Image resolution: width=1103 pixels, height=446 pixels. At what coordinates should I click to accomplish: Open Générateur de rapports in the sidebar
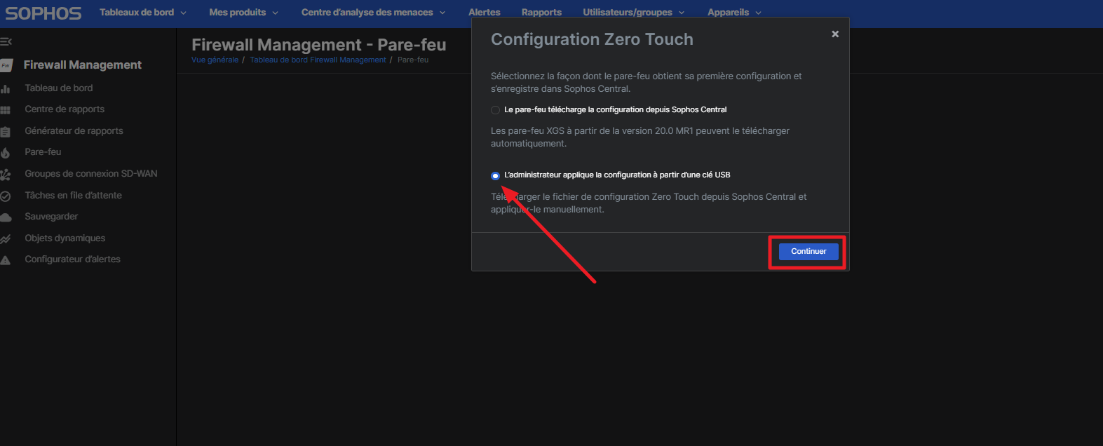(74, 131)
